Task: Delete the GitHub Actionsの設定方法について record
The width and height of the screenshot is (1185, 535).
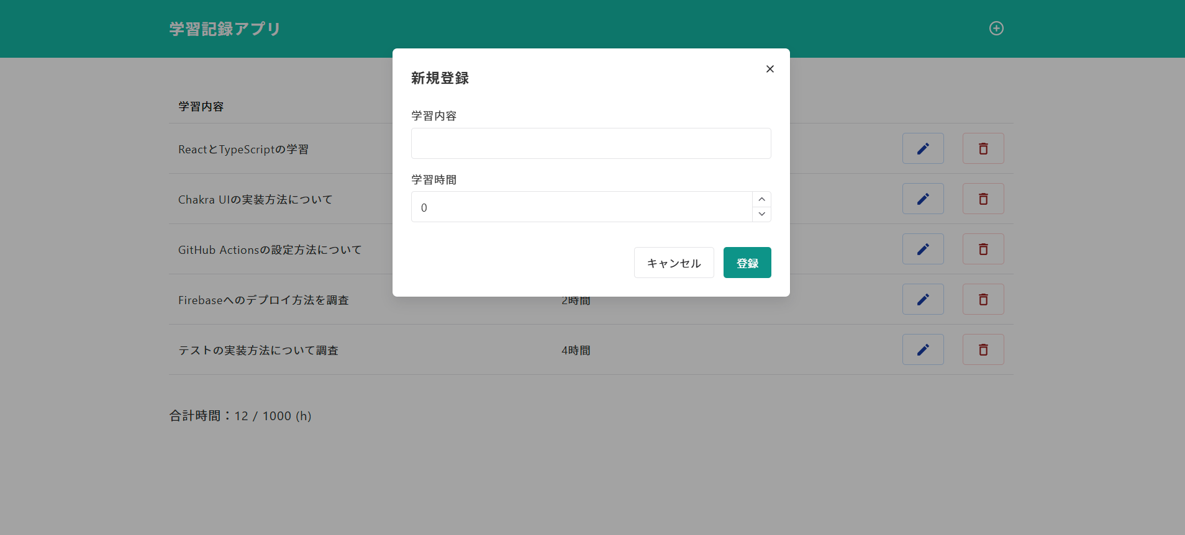Action: pos(983,249)
